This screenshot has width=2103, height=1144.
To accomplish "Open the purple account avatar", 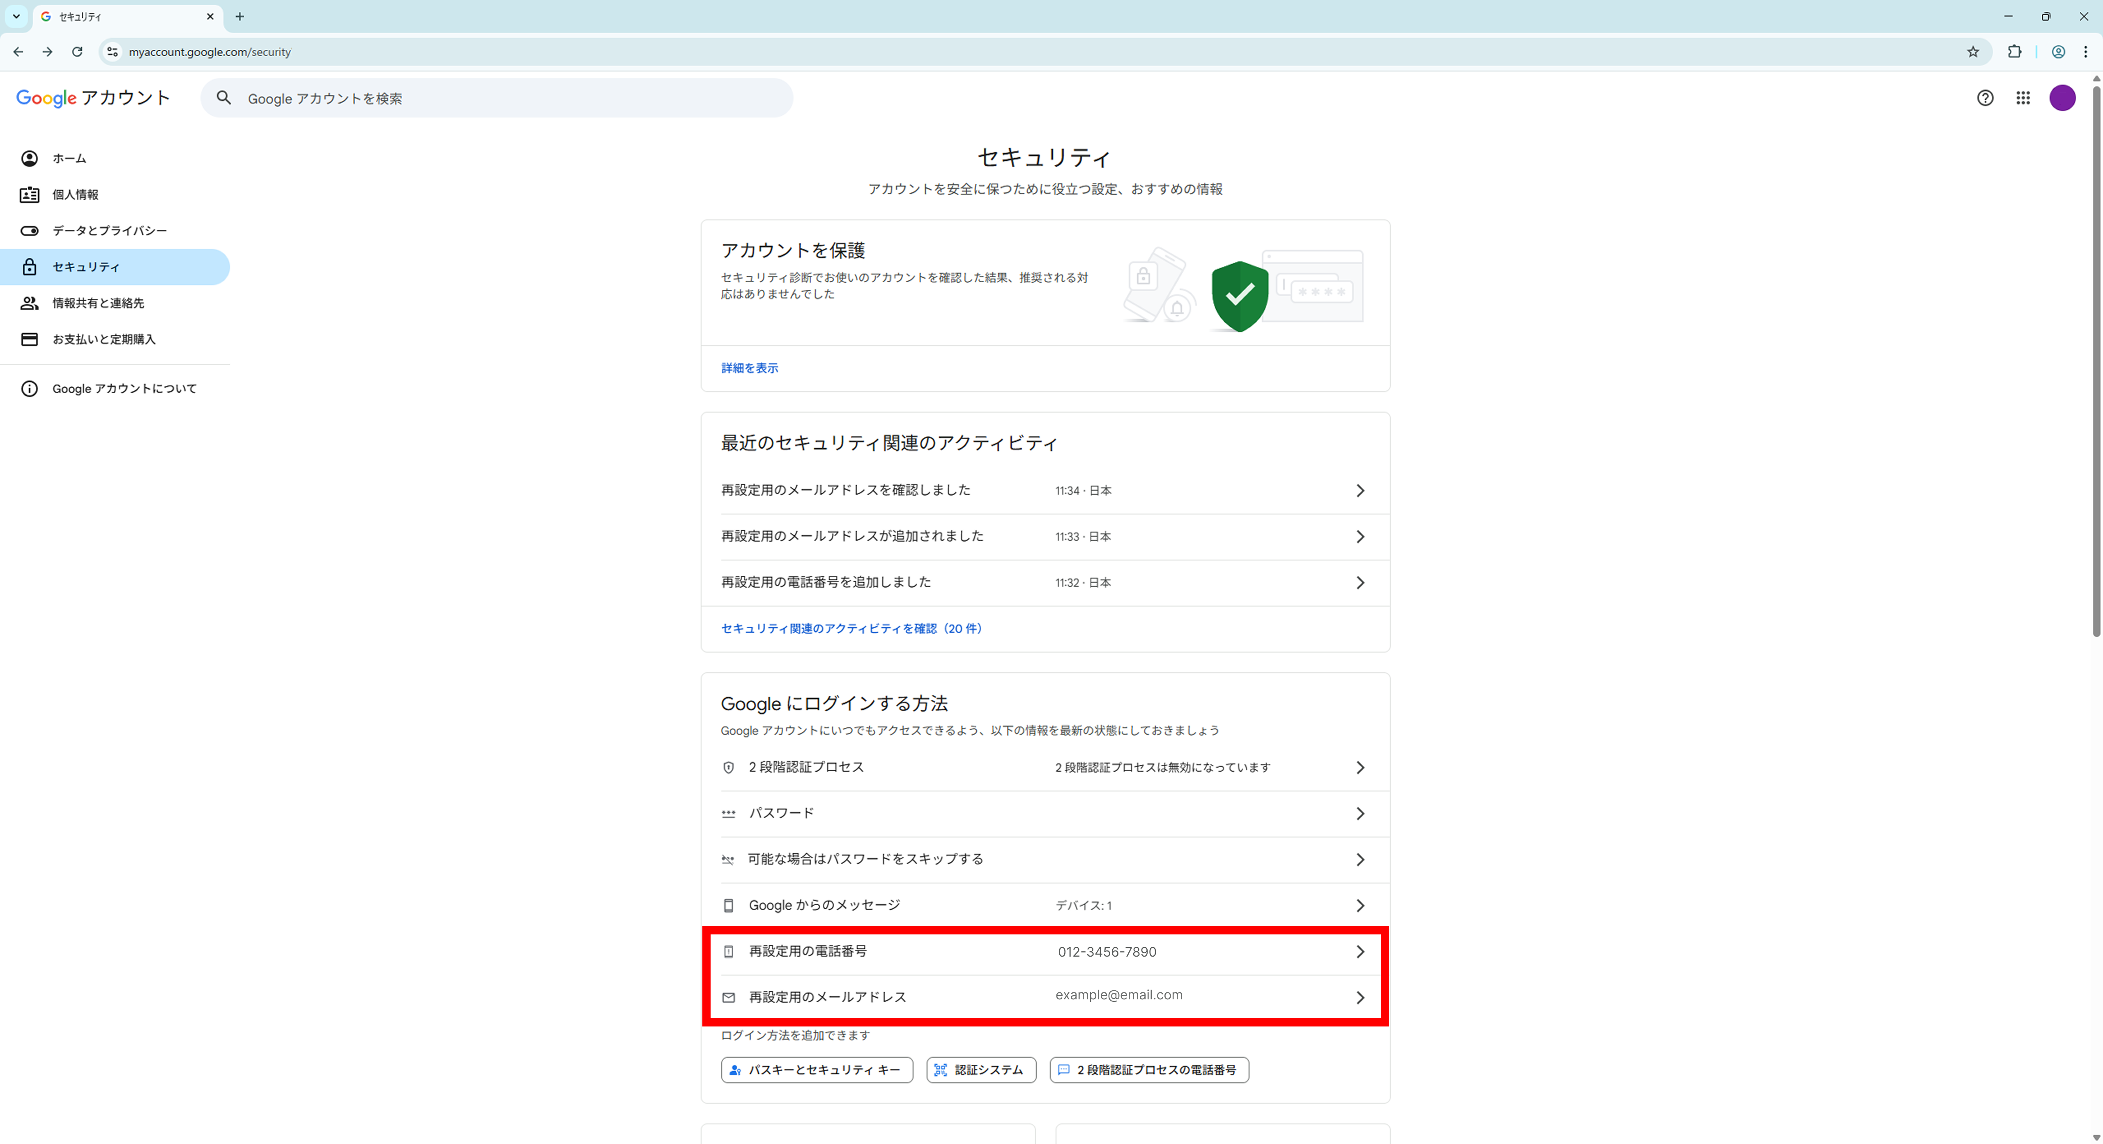I will (2062, 98).
